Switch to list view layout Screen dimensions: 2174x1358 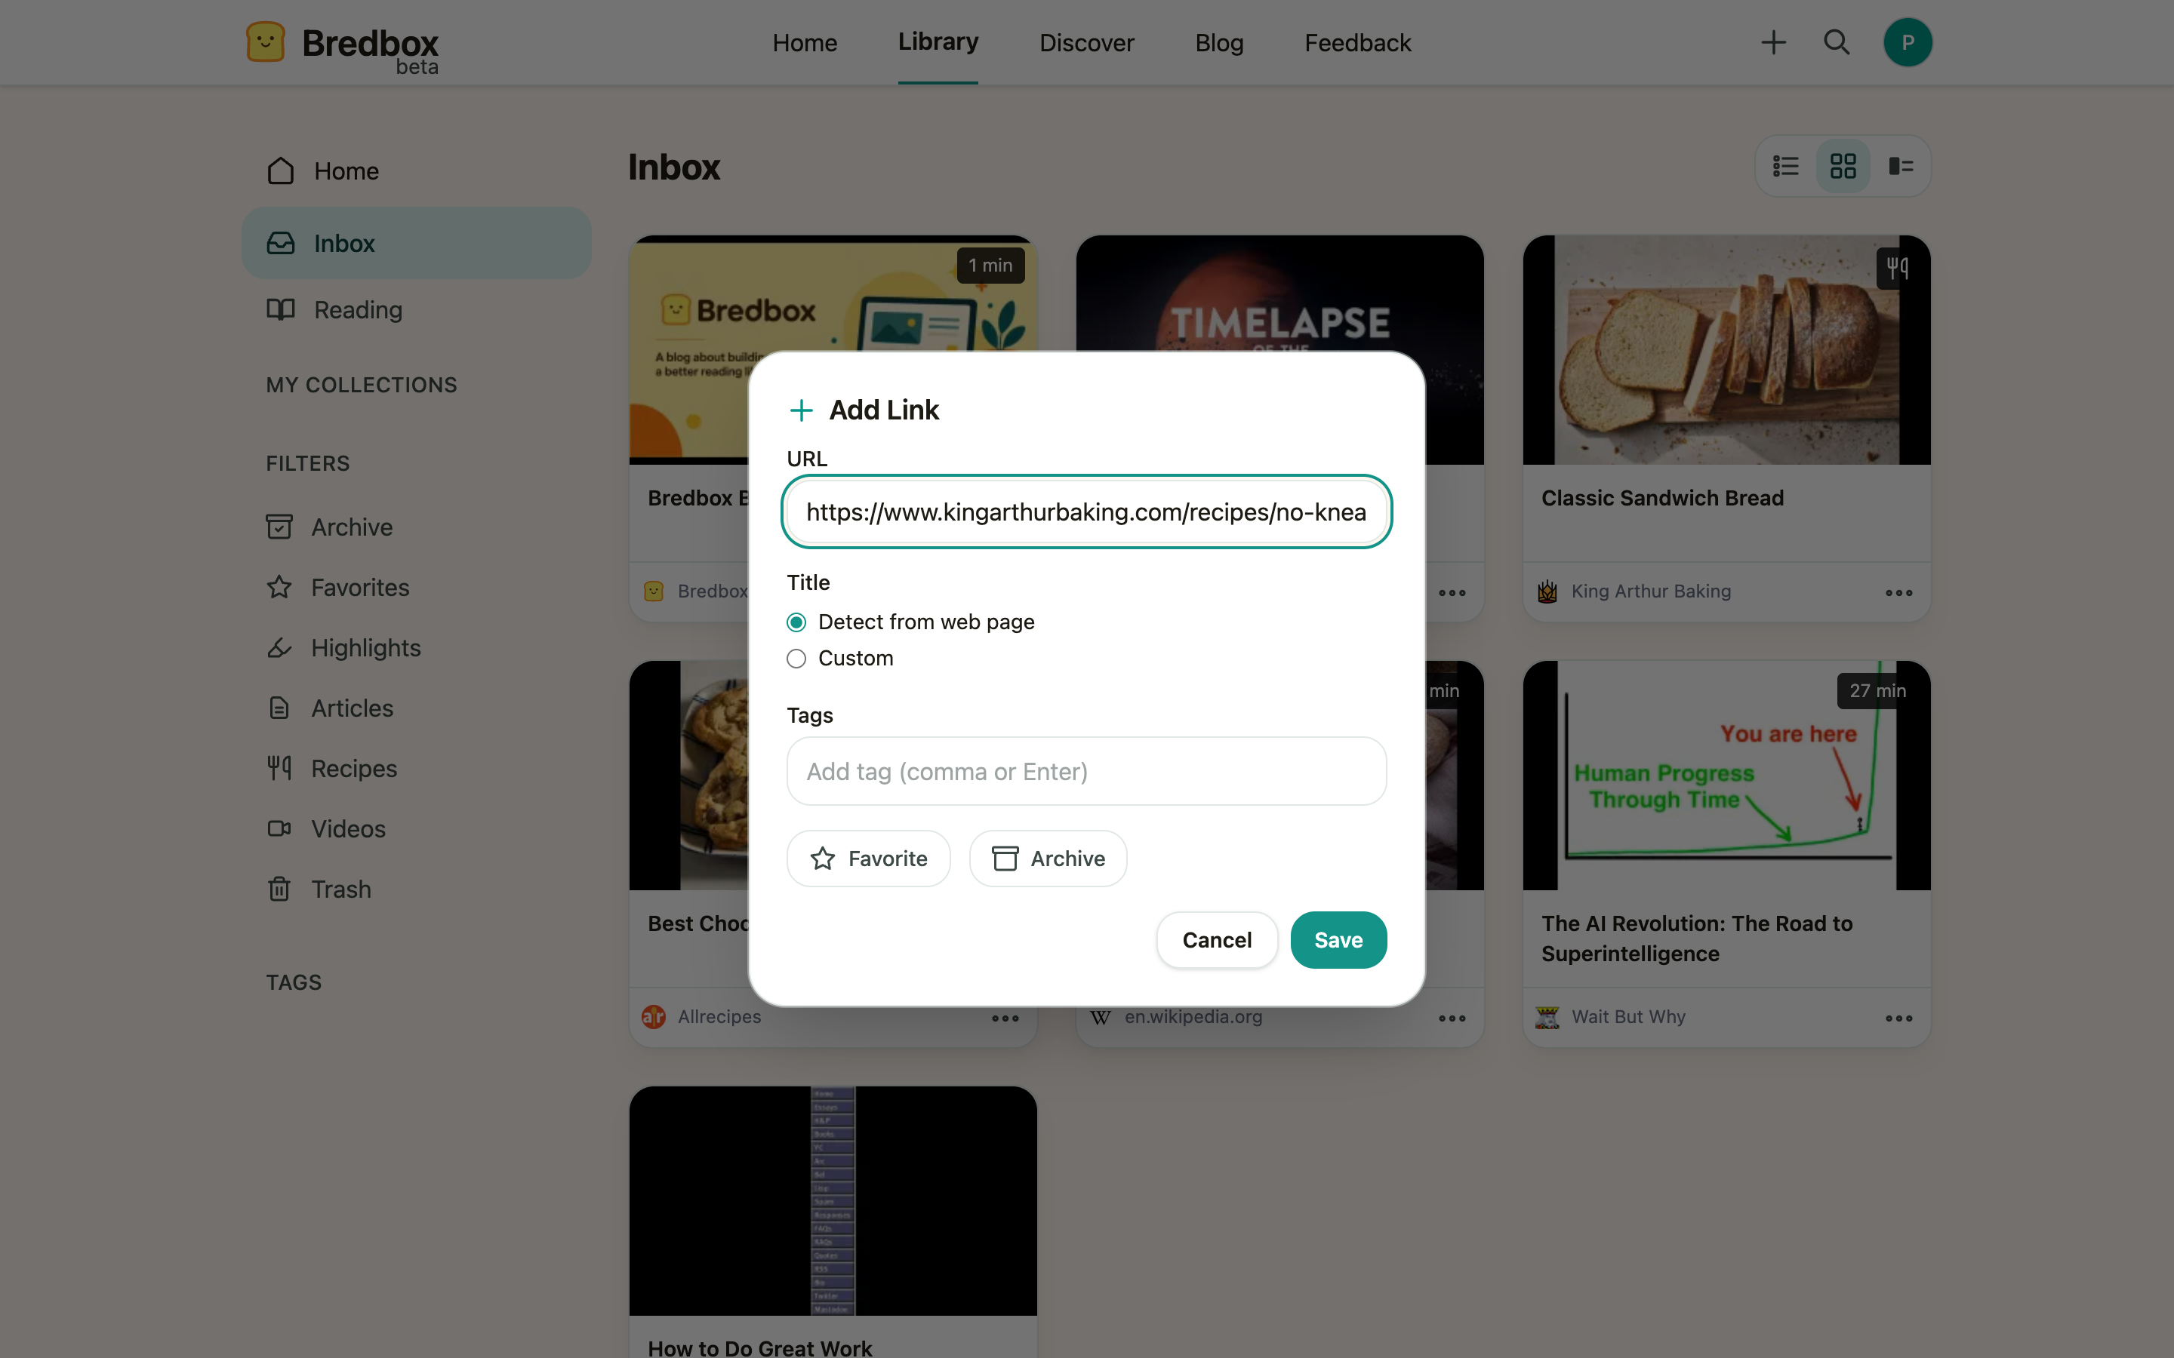point(1785,166)
